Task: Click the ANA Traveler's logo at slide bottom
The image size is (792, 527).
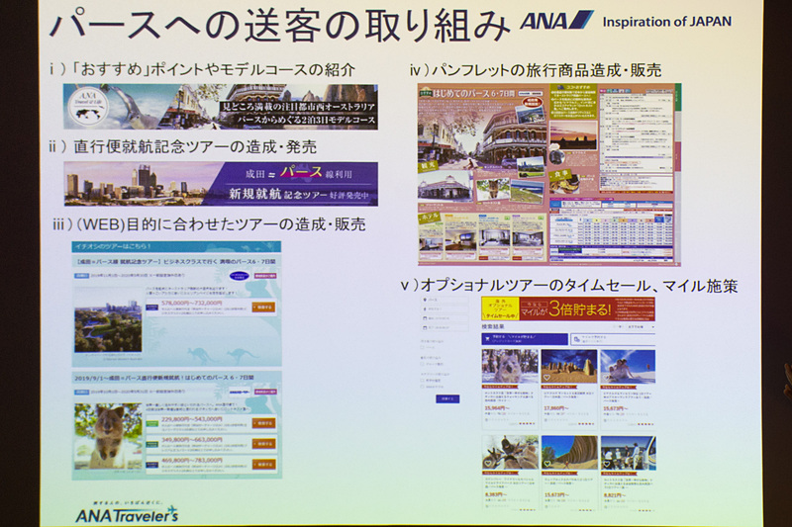Action: [x=128, y=513]
